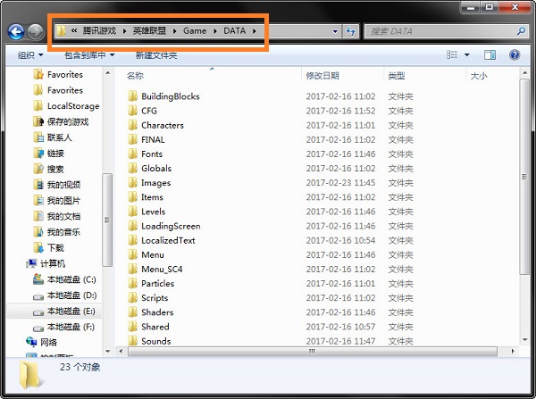Select the Shaders folder icon
536x399 pixels.
pos(133,312)
